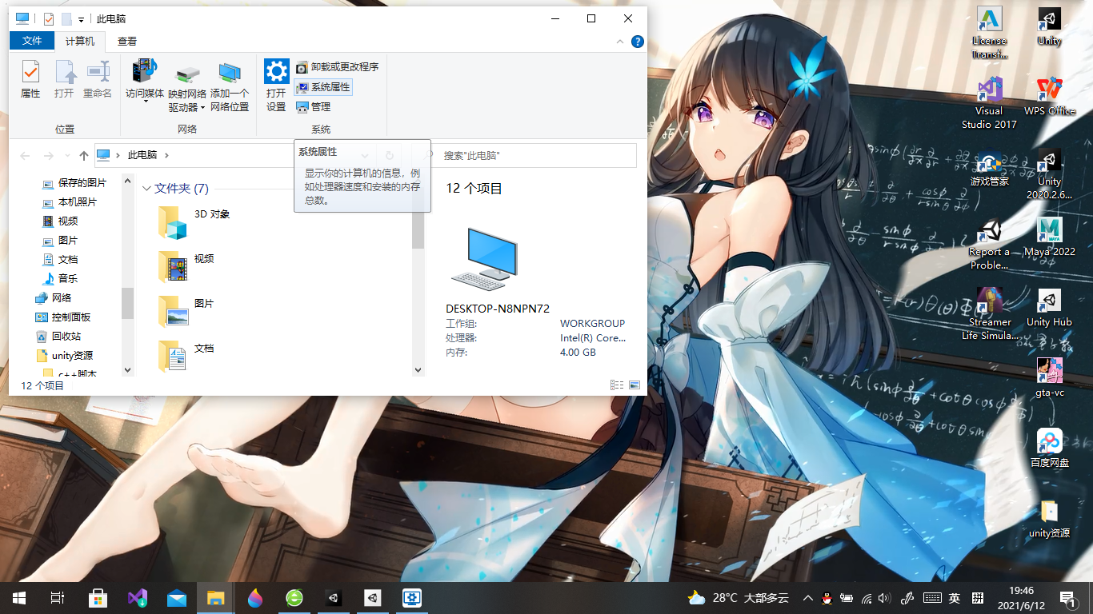Select the 3D 对象 folder
The width and height of the screenshot is (1093, 614).
[x=194, y=222]
